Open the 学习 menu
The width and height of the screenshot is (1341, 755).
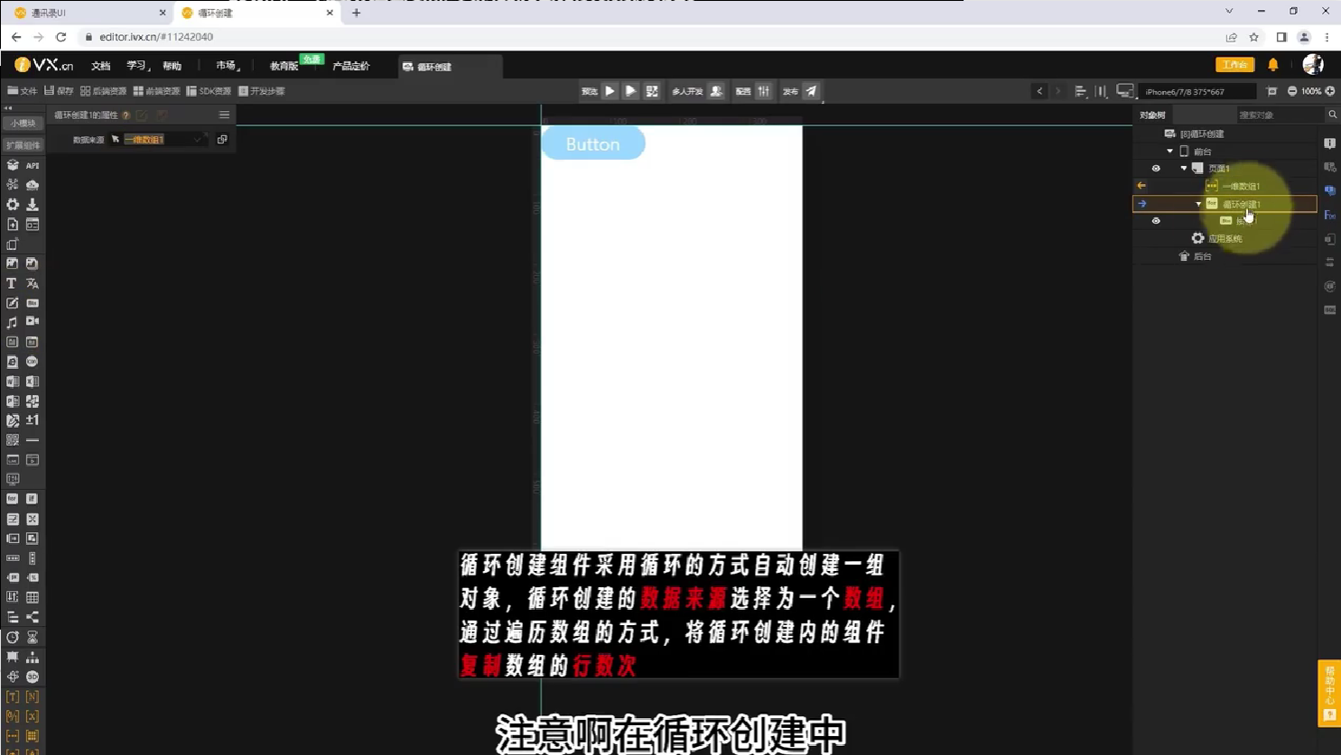point(136,66)
